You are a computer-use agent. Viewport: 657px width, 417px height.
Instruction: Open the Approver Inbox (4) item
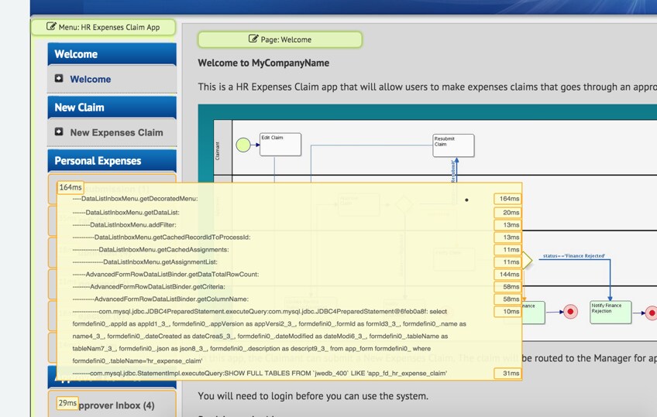(112, 405)
